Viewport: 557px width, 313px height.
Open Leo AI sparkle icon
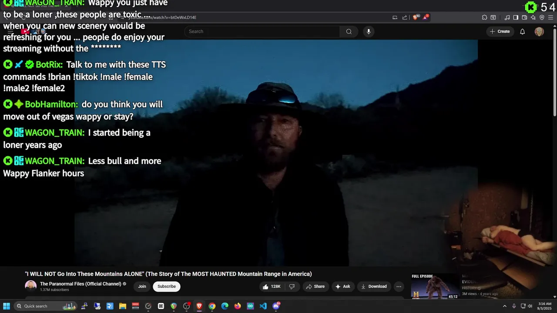[x=533, y=17]
